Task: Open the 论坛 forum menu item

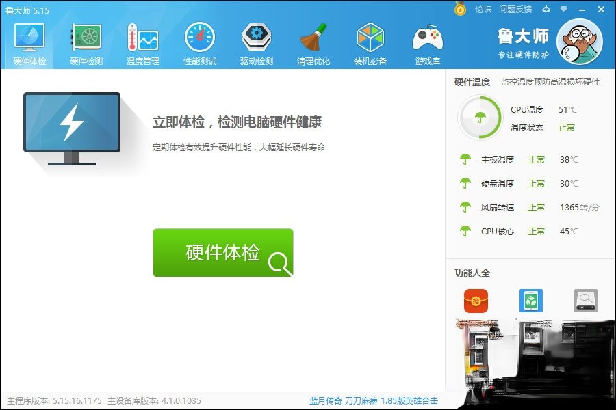Action: click(483, 9)
